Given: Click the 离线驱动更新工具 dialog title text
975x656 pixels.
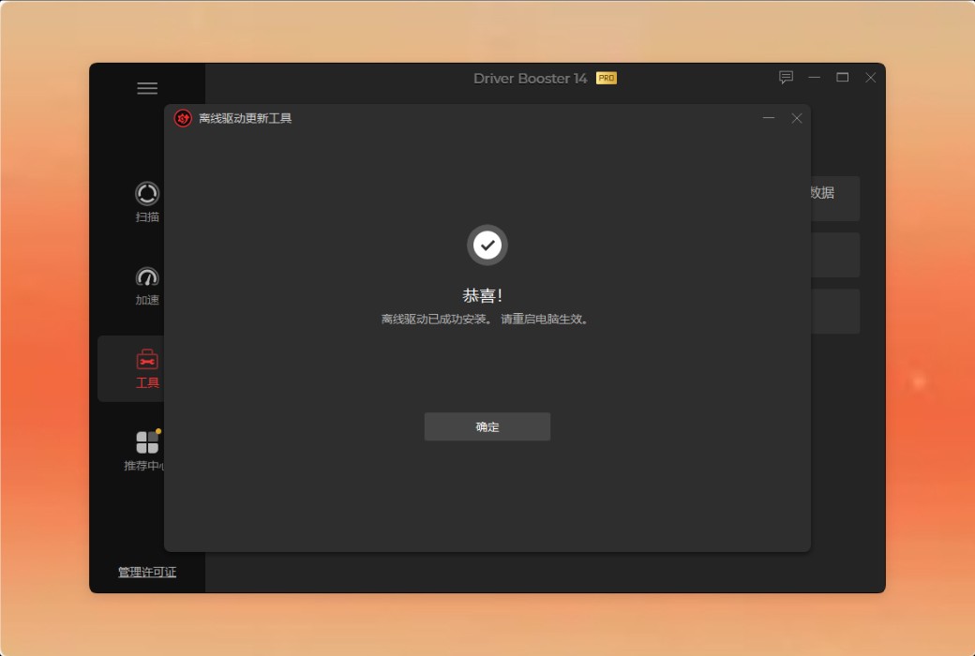Looking at the screenshot, I should pyautogui.click(x=245, y=118).
